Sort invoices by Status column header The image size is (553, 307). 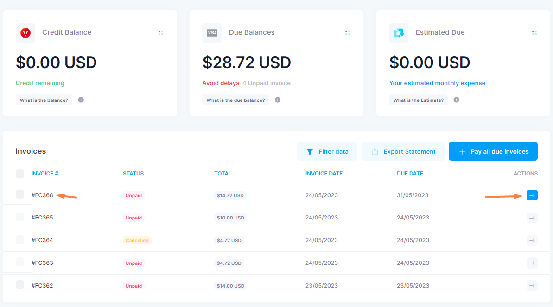(133, 174)
